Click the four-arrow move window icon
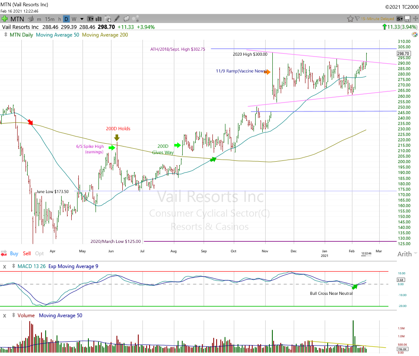 pyautogui.click(x=416, y=18)
